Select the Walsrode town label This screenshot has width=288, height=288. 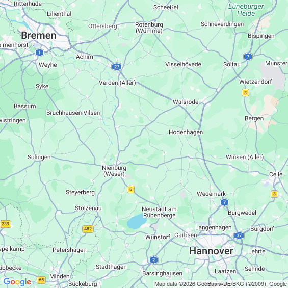(186, 102)
